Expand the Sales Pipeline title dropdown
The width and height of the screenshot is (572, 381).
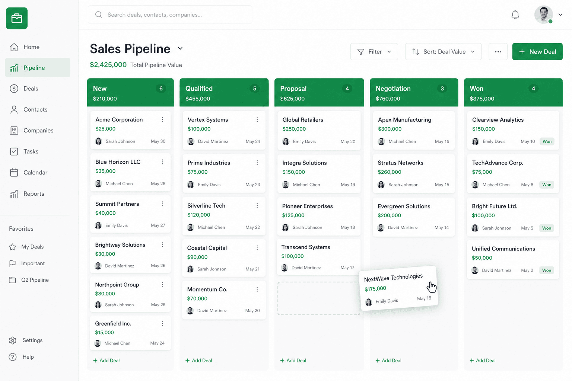180,48
